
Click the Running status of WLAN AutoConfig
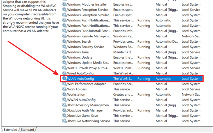click(144, 79)
